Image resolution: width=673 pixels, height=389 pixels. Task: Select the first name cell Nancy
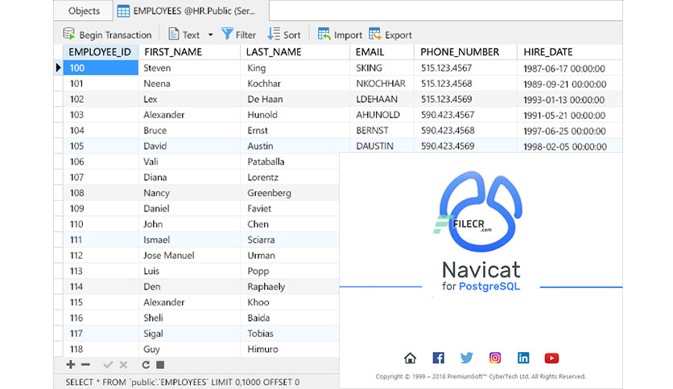click(189, 193)
